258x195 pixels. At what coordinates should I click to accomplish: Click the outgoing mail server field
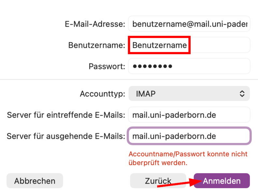(189, 136)
